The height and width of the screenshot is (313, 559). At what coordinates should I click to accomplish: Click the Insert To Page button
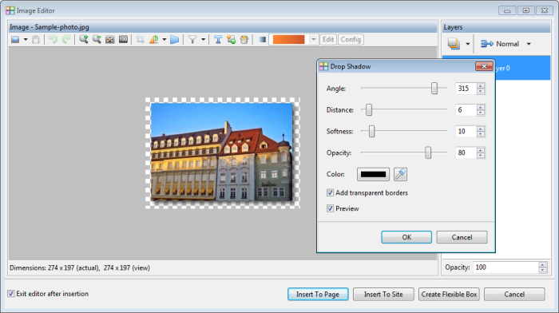[x=318, y=295]
